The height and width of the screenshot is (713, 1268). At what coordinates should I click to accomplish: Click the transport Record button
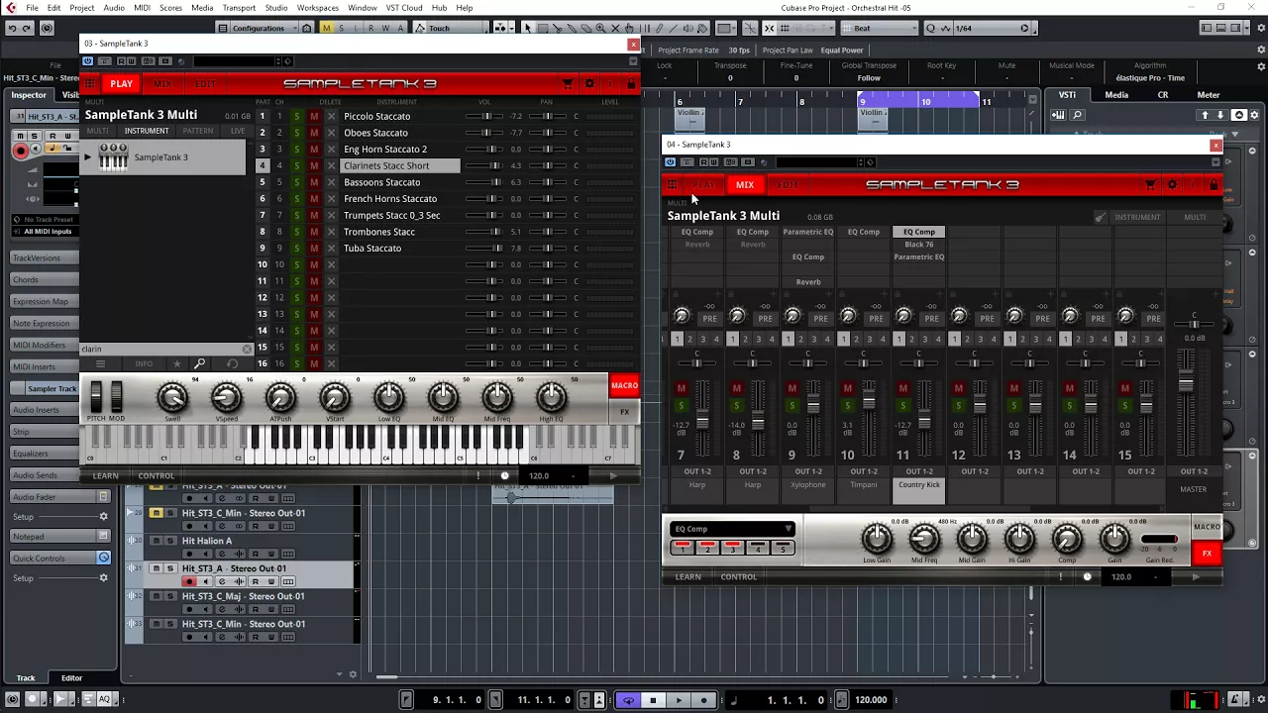(703, 700)
